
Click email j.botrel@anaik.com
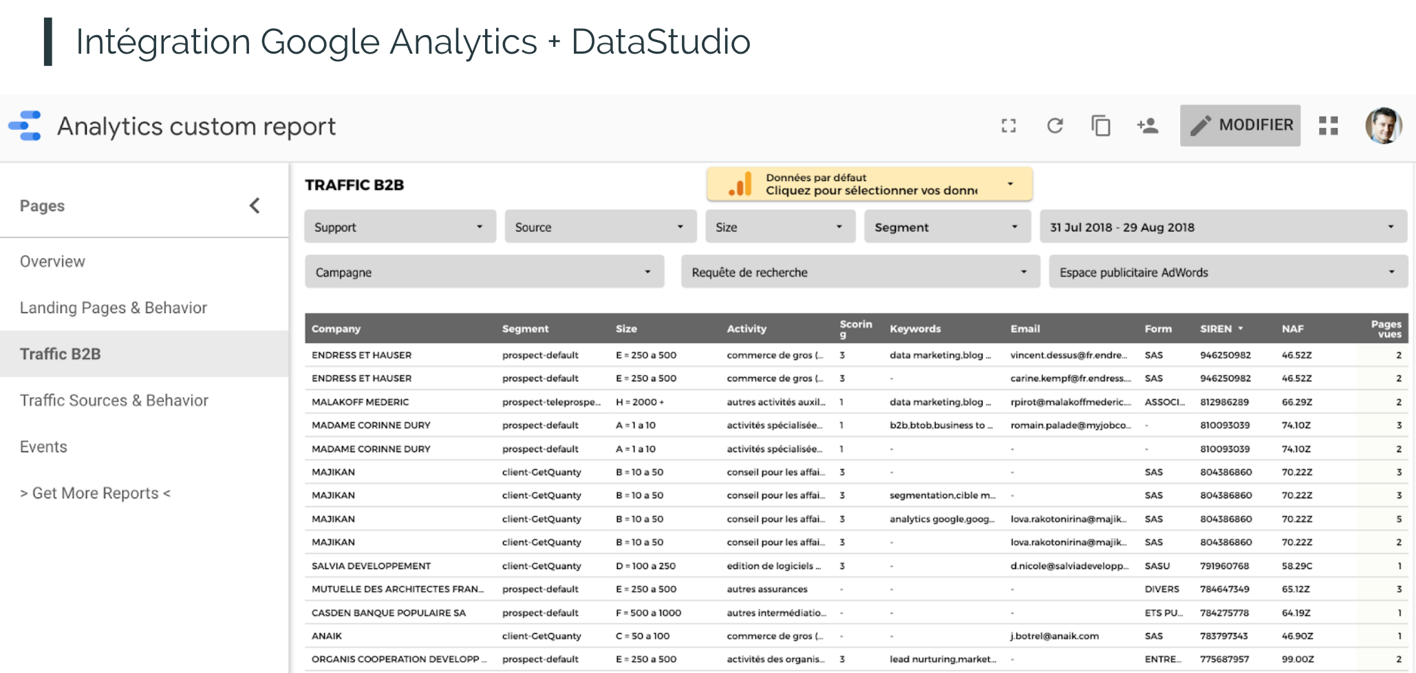coord(1054,636)
